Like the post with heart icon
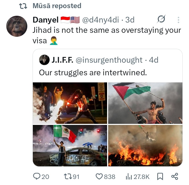This screenshot has width=189, height=185. click(99, 177)
